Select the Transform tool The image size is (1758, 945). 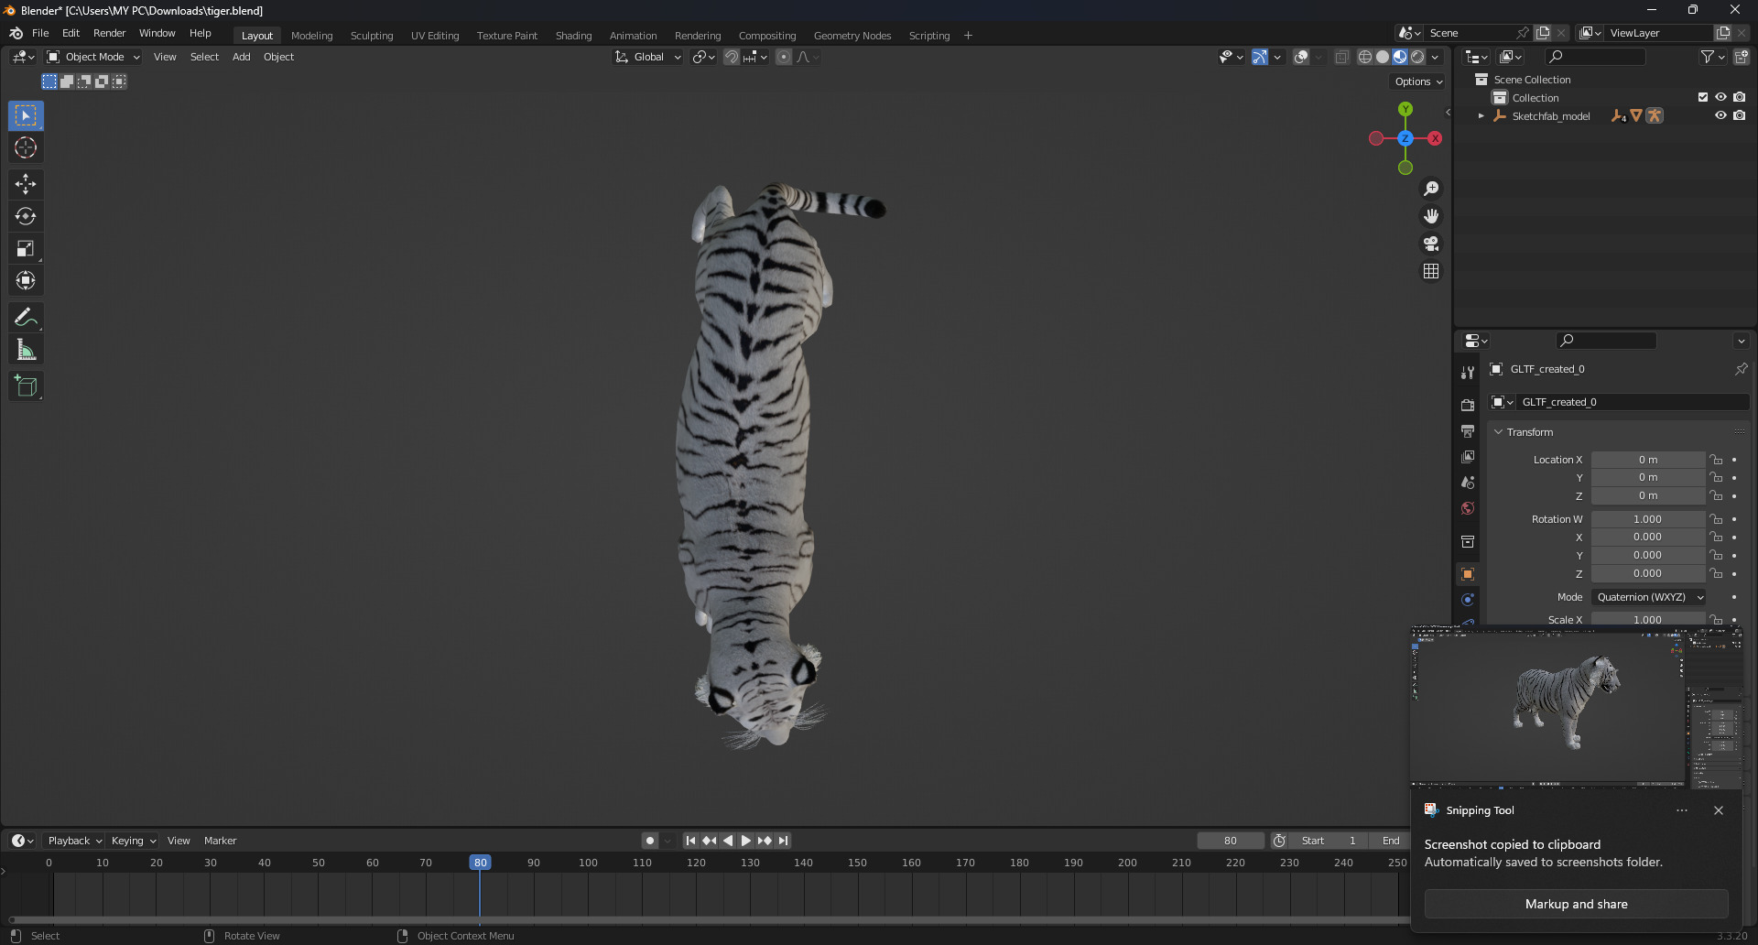[x=26, y=280]
